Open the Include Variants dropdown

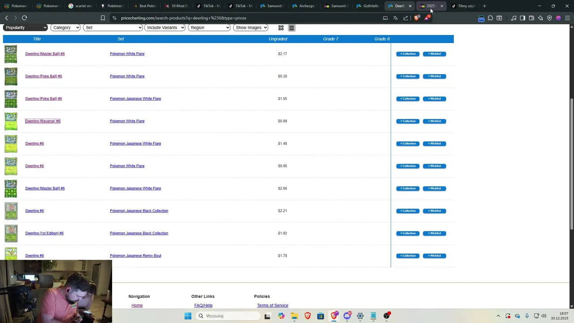point(165,27)
